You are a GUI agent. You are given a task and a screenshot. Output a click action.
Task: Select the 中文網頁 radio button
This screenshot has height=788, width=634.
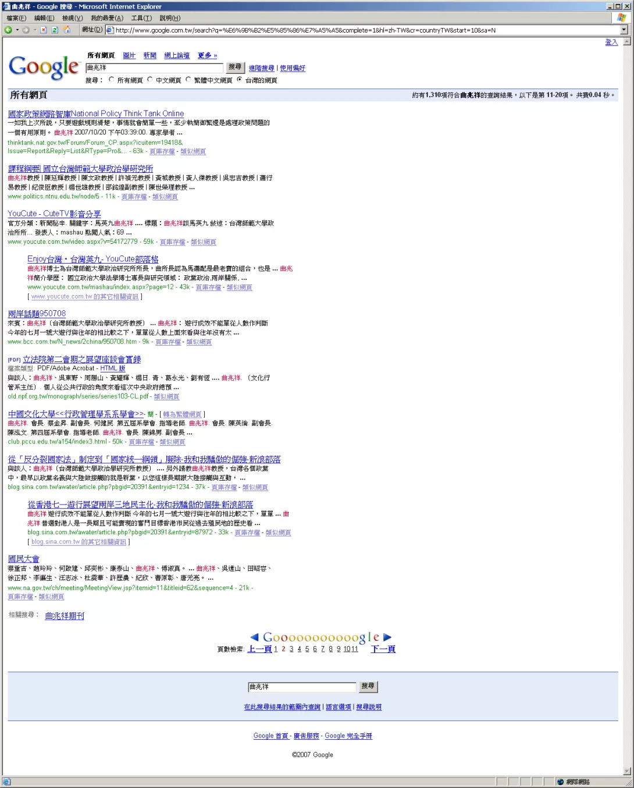tap(150, 80)
